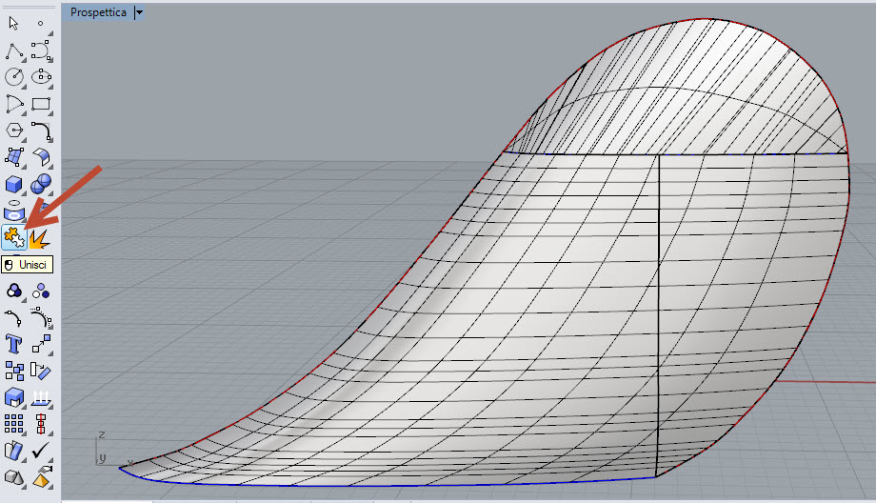Select the Rectangle tool
The width and height of the screenshot is (876, 503).
click(x=40, y=104)
